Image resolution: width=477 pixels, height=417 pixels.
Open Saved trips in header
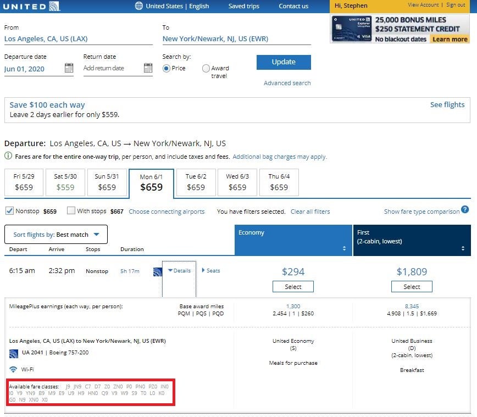pyautogui.click(x=243, y=6)
